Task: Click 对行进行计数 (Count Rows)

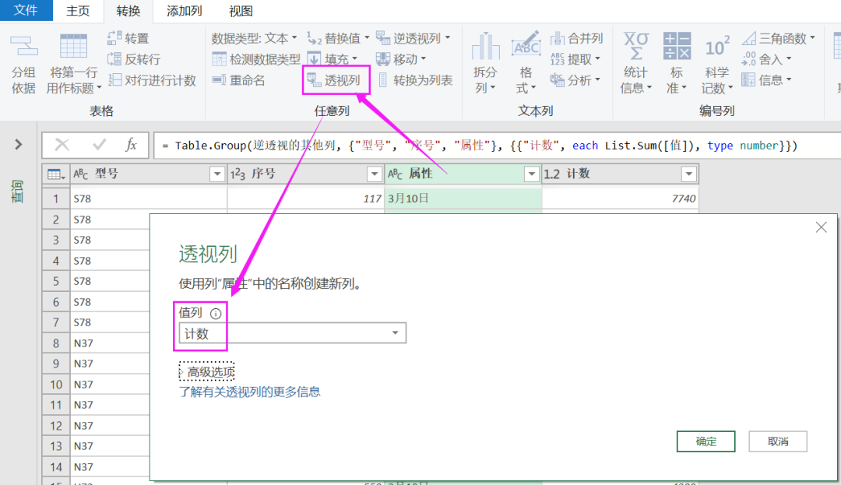Action: pos(152,80)
